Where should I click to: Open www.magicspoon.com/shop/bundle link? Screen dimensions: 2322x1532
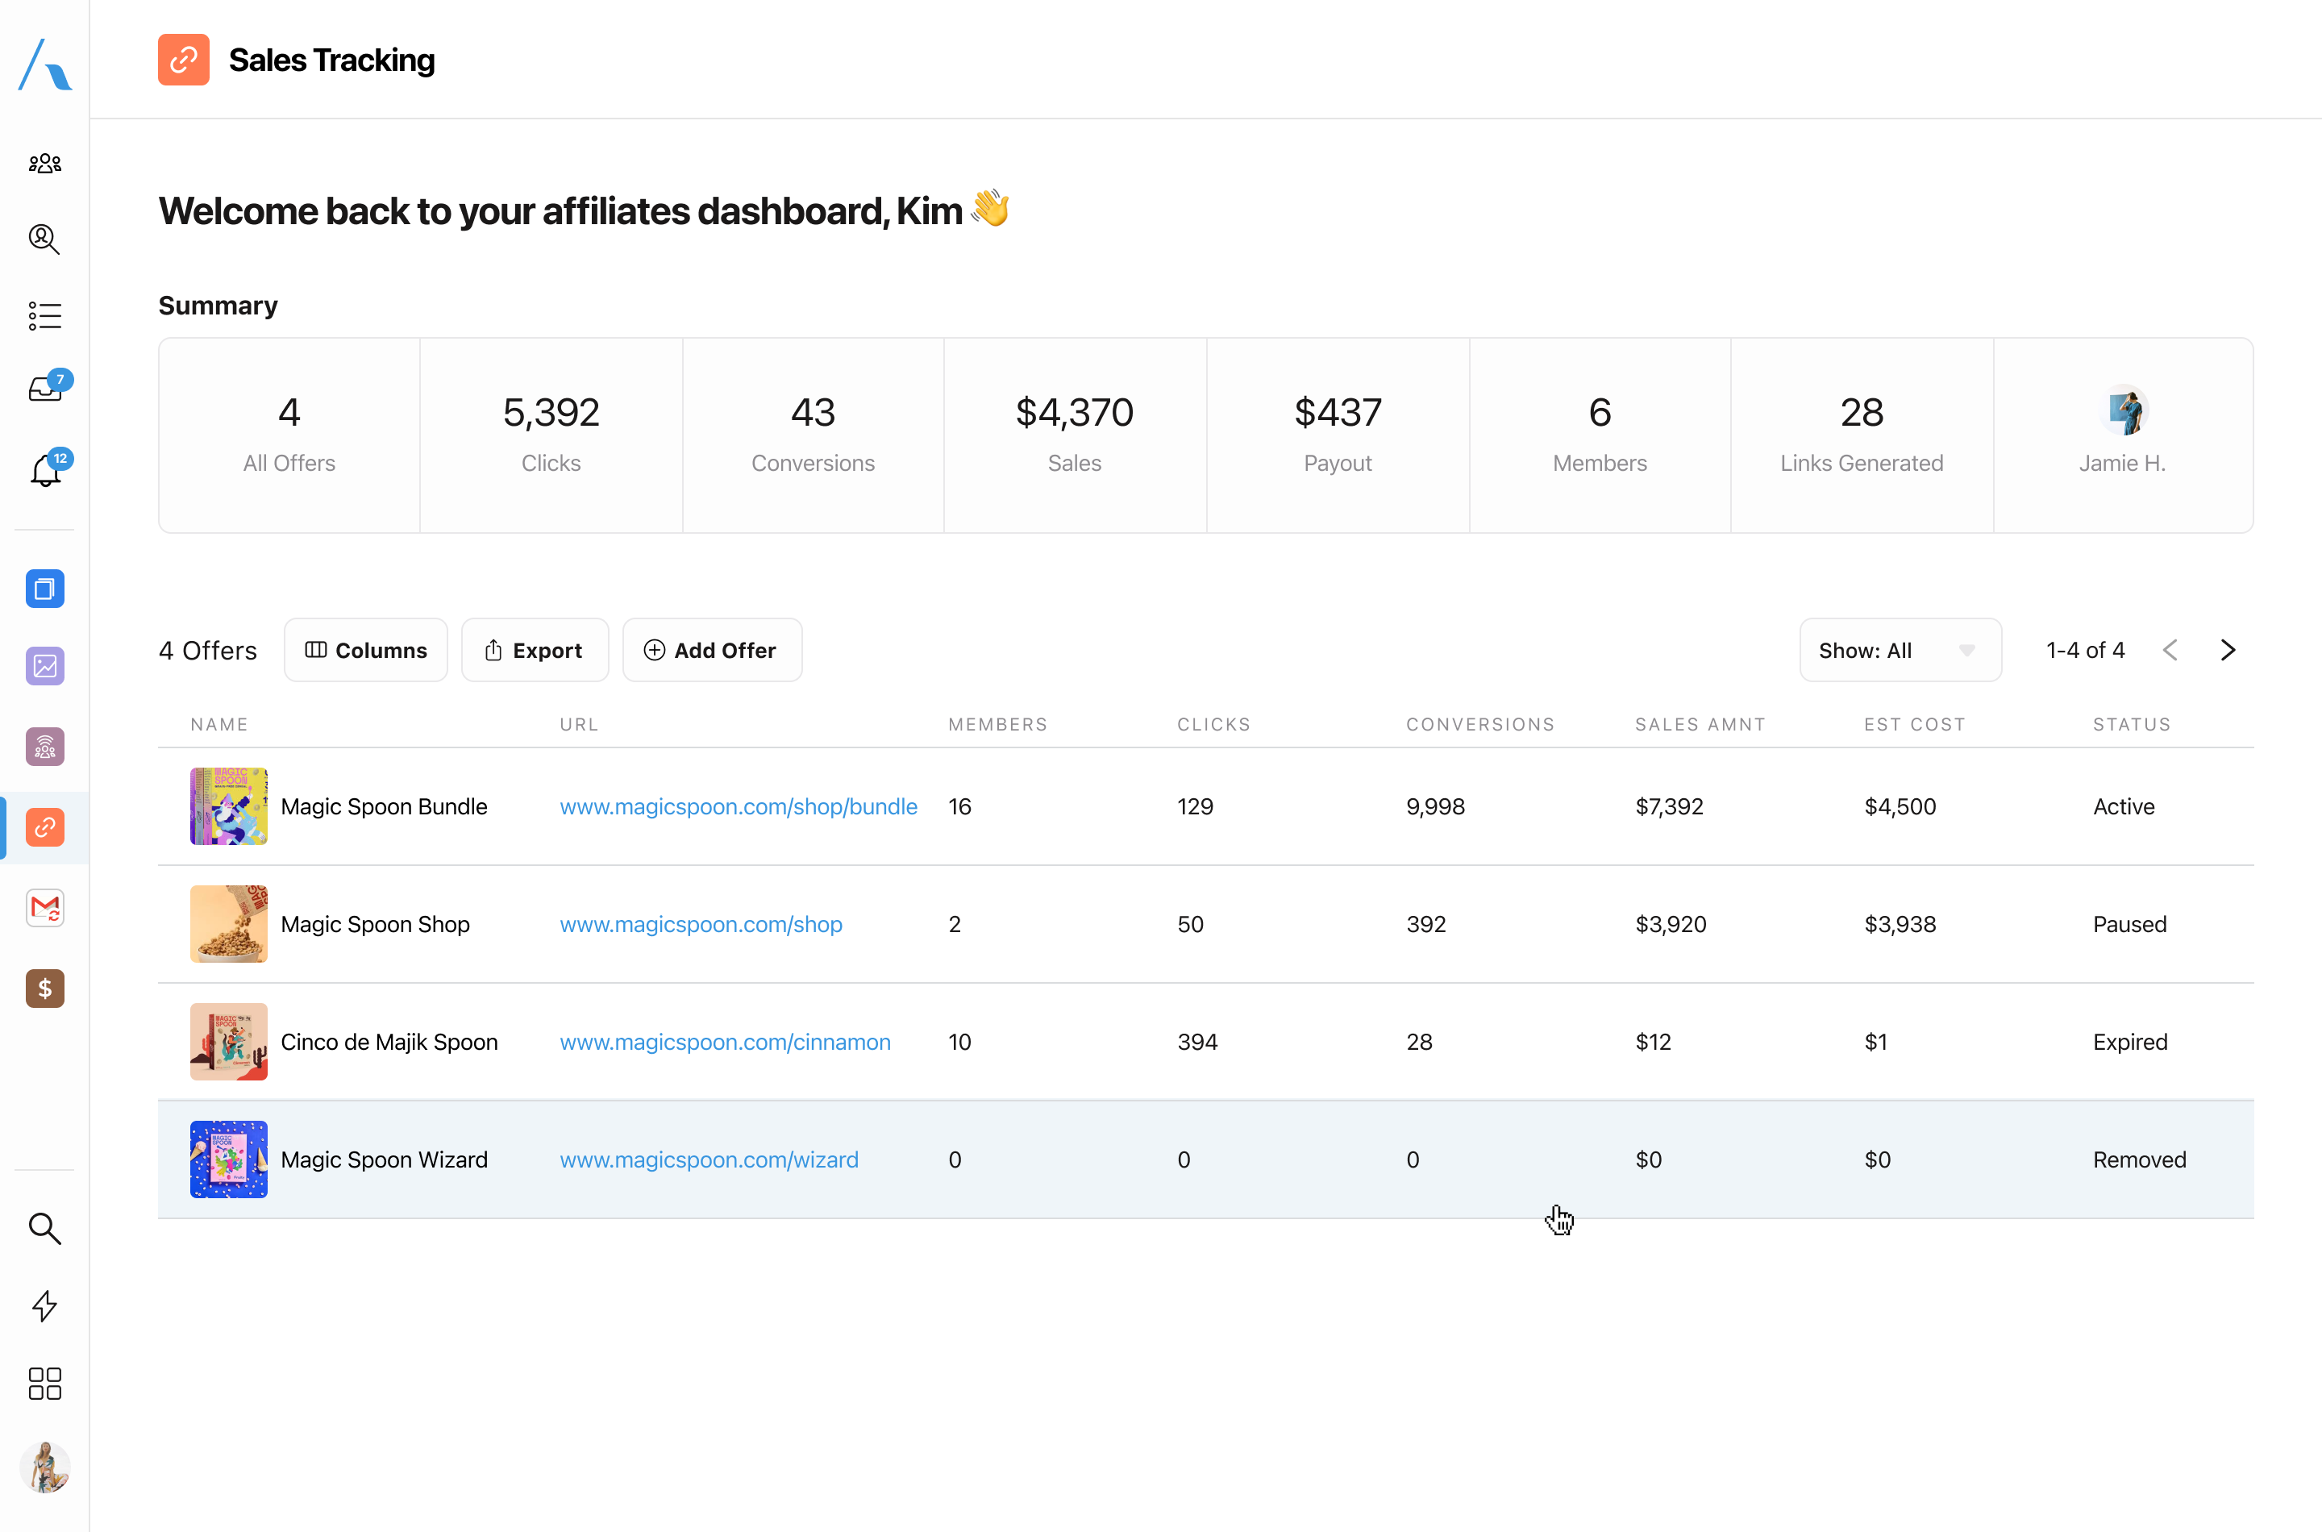tap(738, 807)
